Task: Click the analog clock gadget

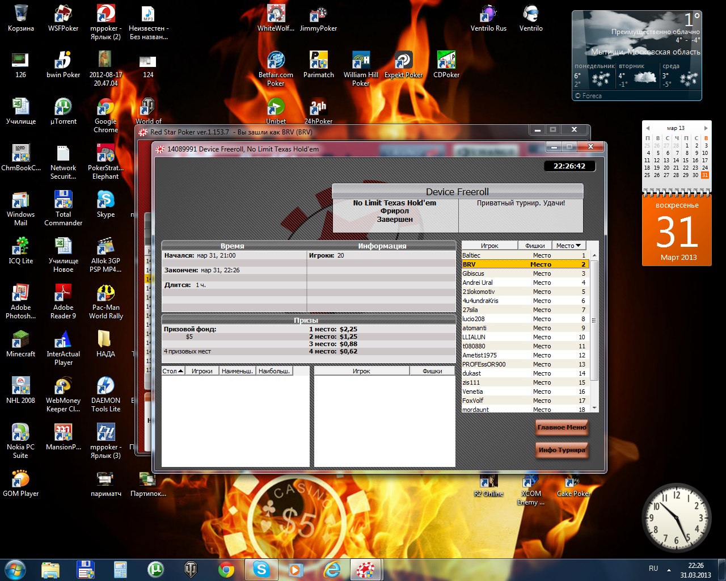Action: click(x=677, y=517)
